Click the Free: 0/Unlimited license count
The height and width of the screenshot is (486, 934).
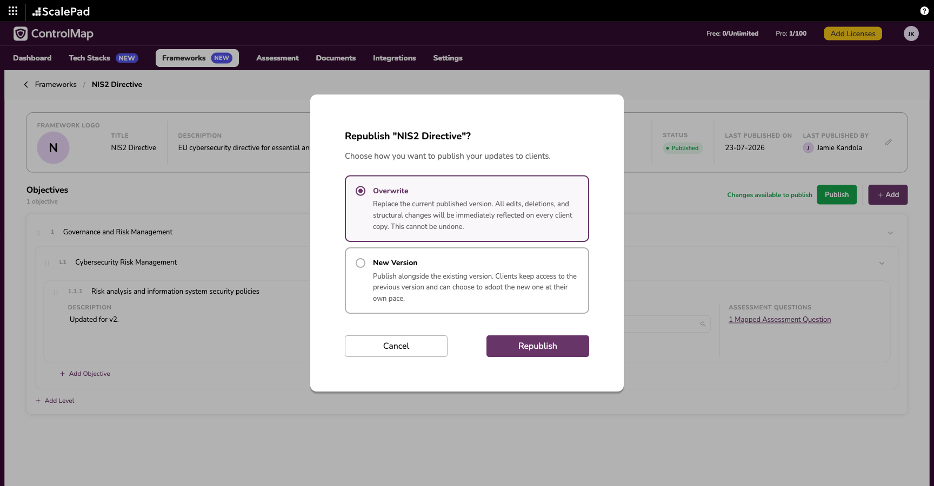(732, 33)
